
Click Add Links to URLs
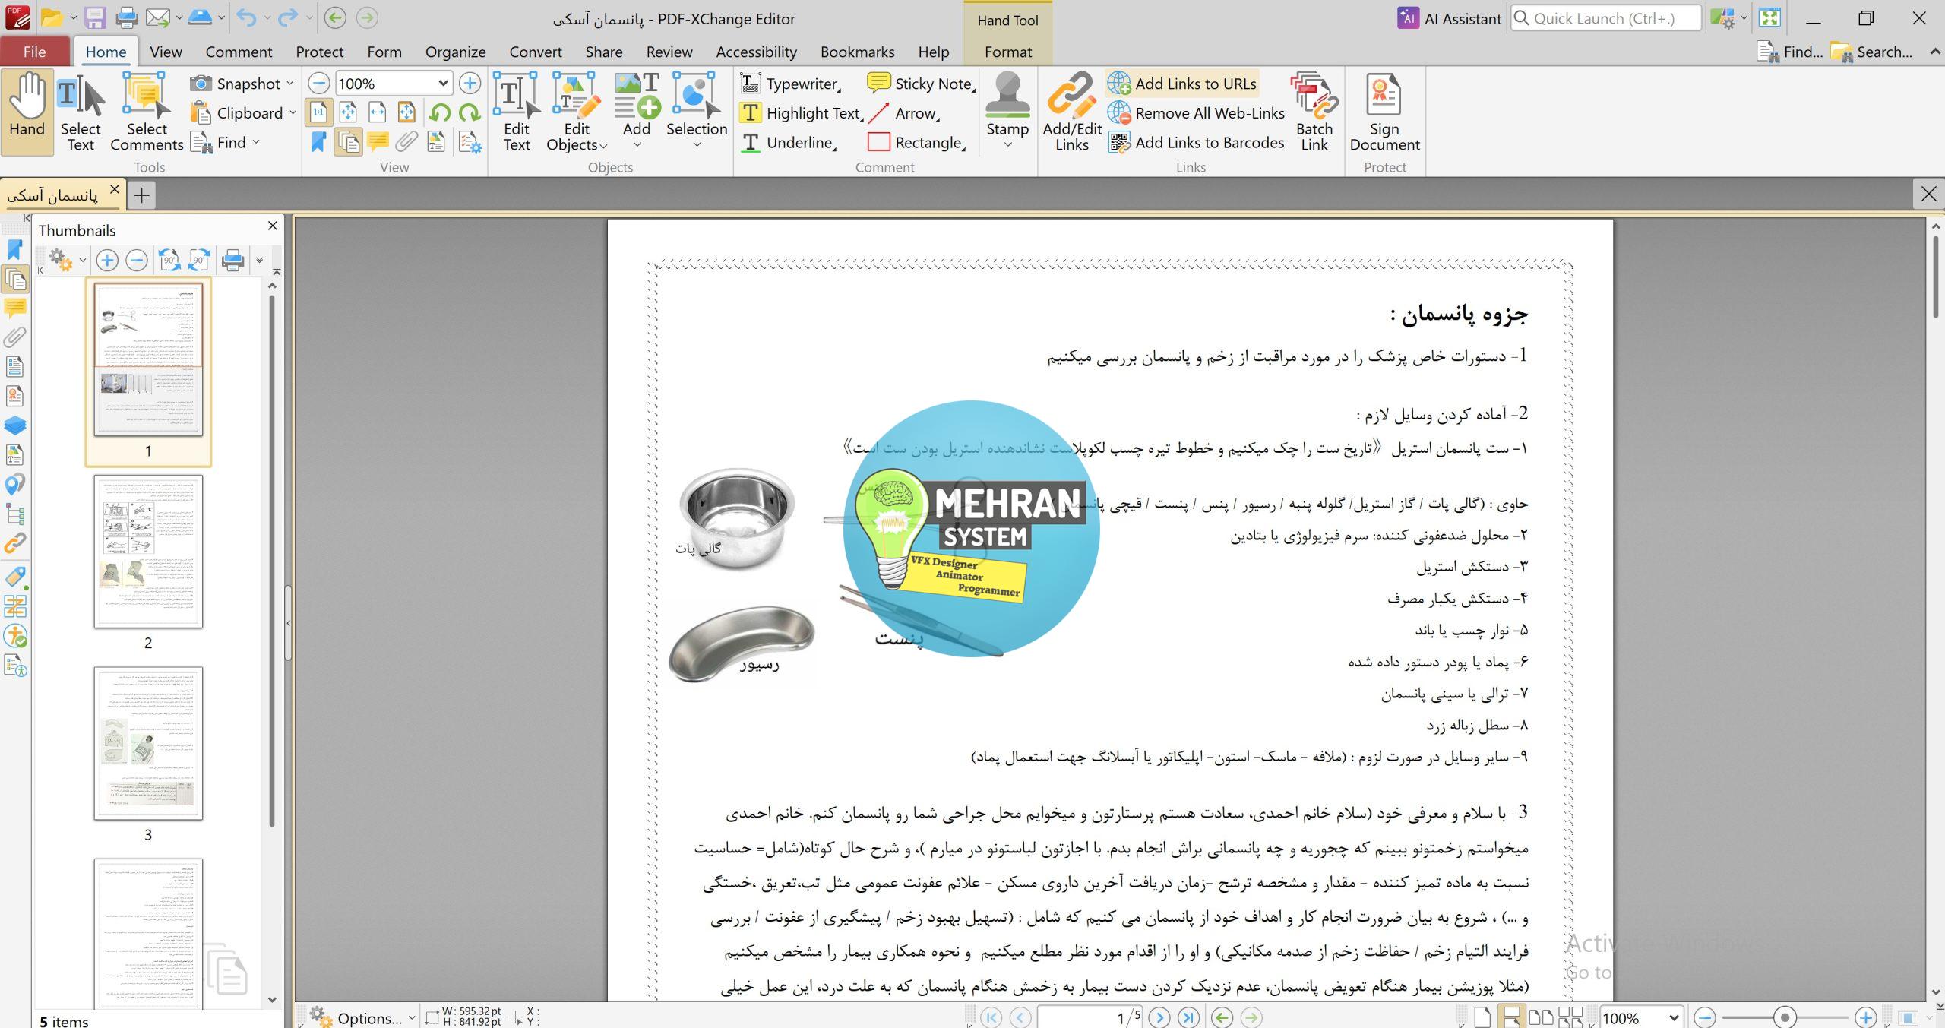(1182, 84)
